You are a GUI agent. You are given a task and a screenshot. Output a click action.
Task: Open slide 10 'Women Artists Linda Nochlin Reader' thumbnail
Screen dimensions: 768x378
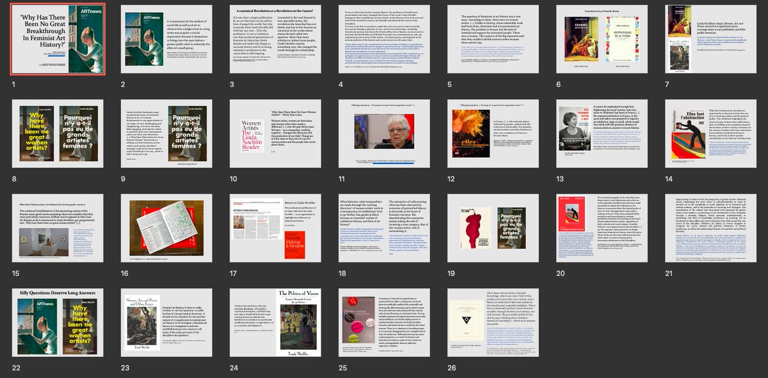pos(275,133)
